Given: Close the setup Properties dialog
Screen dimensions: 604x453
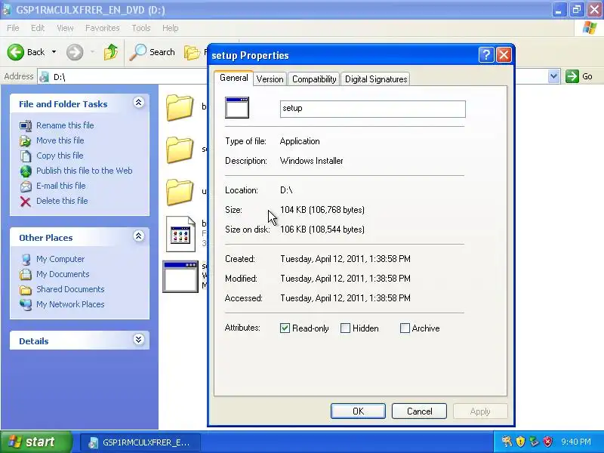Looking at the screenshot, I should [x=504, y=55].
